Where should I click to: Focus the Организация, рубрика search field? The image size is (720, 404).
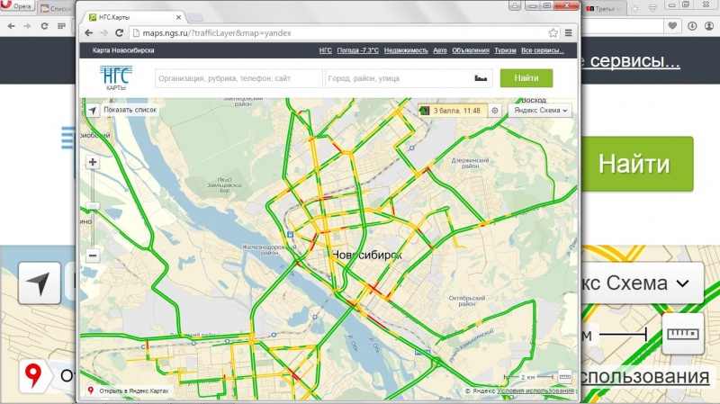tap(238, 78)
